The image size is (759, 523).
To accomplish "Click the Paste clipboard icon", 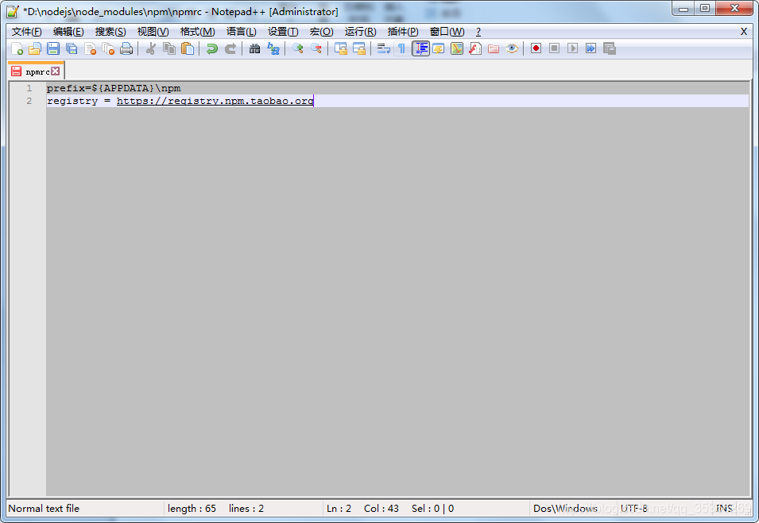I will point(188,49).
